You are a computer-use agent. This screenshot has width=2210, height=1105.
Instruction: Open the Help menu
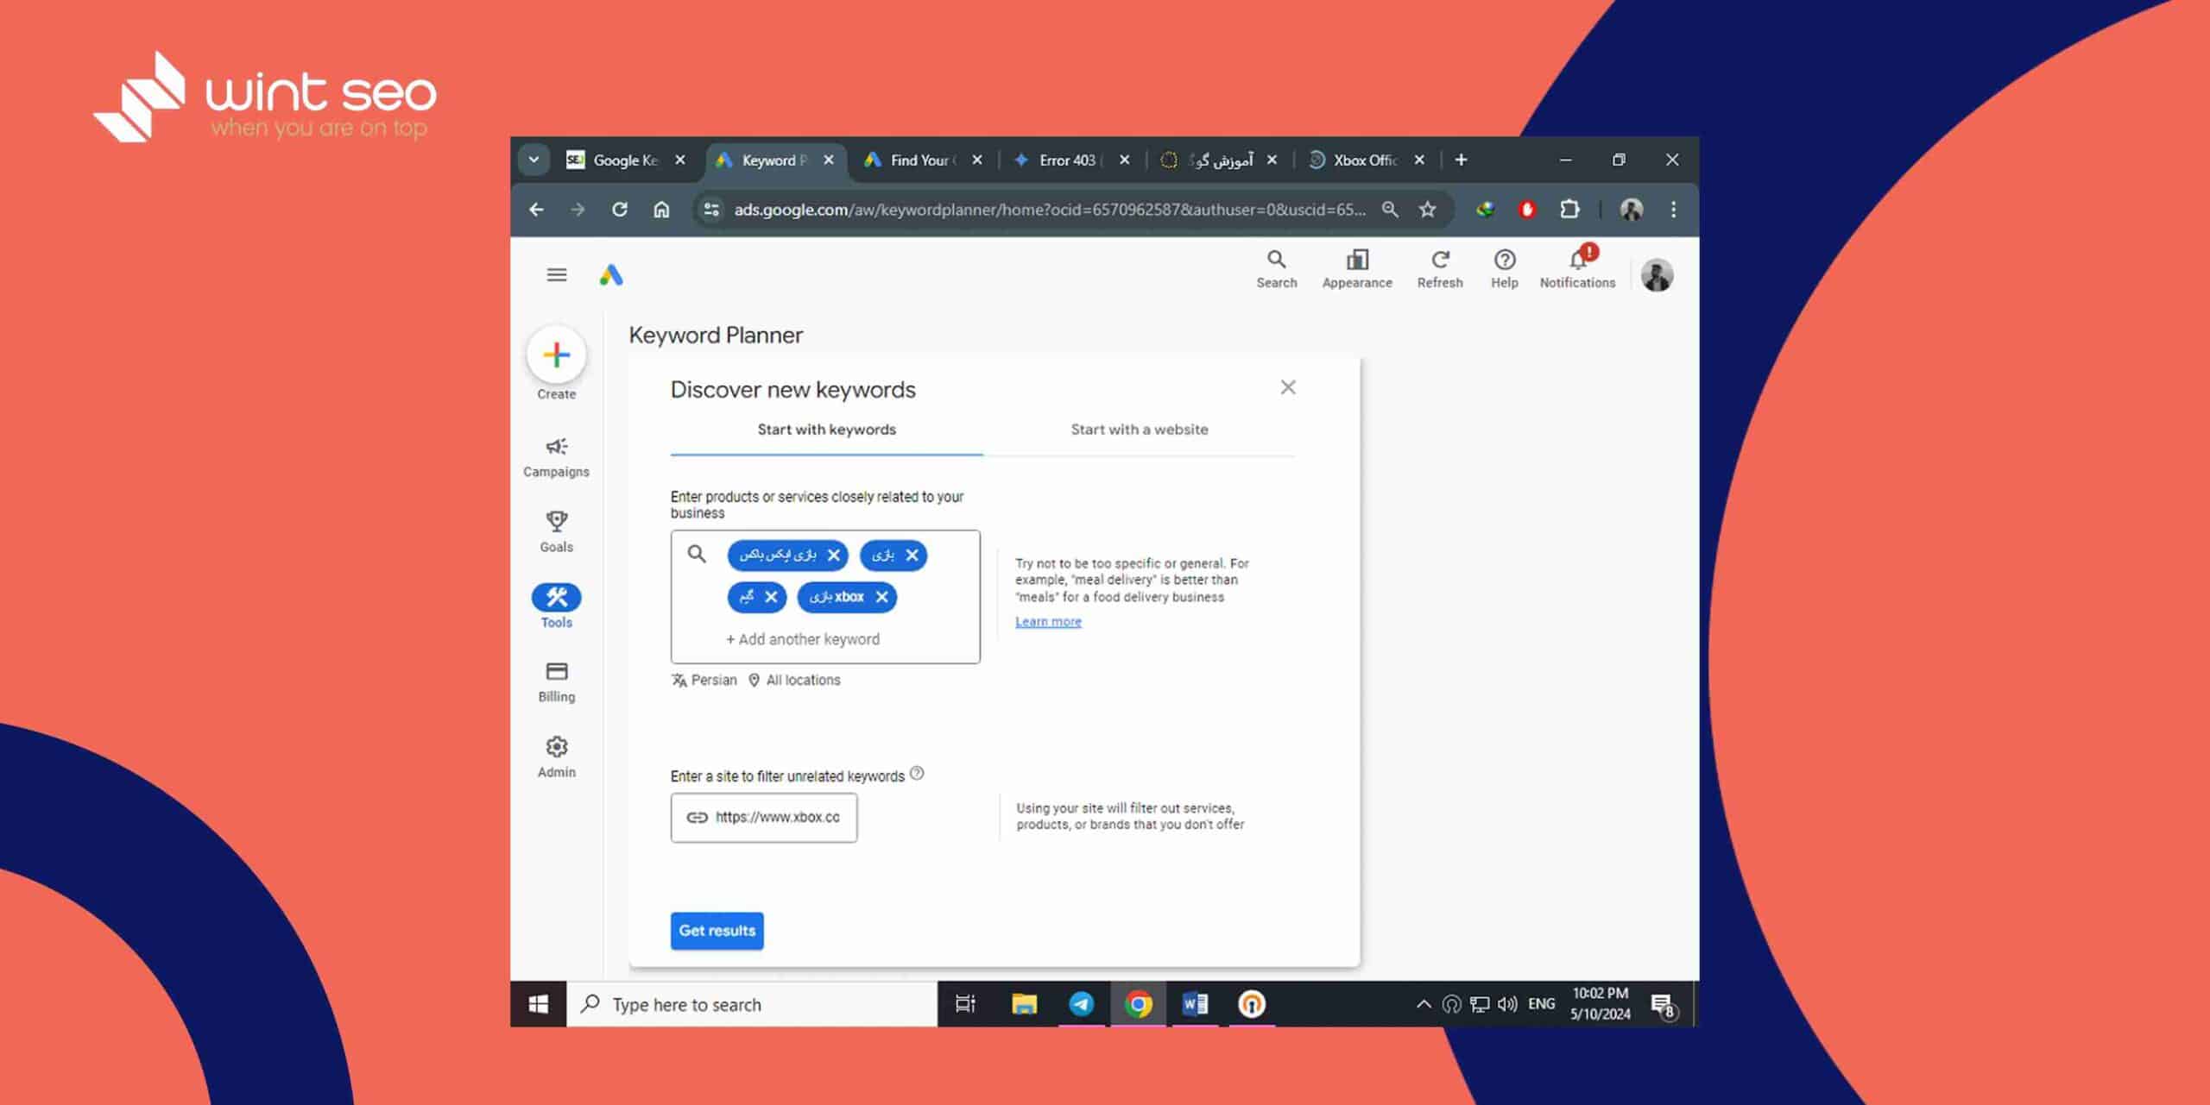[1505, 269]
